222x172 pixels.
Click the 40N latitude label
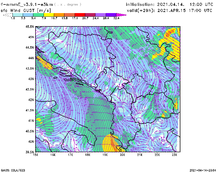(31, 142)
